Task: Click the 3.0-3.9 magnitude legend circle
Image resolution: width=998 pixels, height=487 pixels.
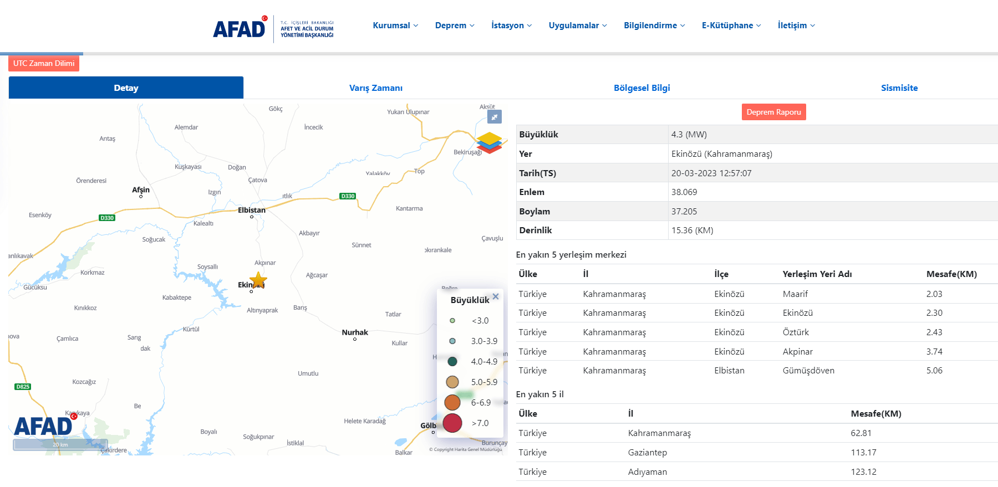Action: 452,341
